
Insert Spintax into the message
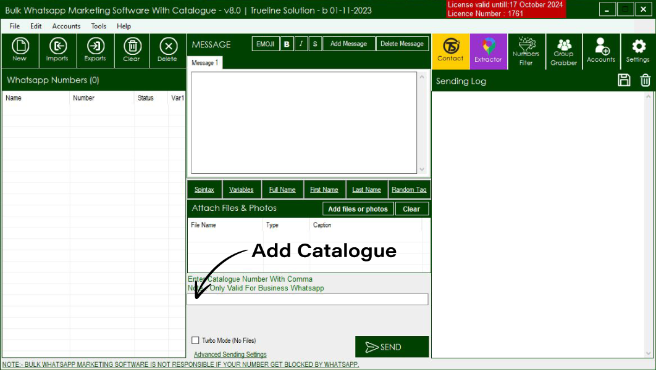pos(204,189)
